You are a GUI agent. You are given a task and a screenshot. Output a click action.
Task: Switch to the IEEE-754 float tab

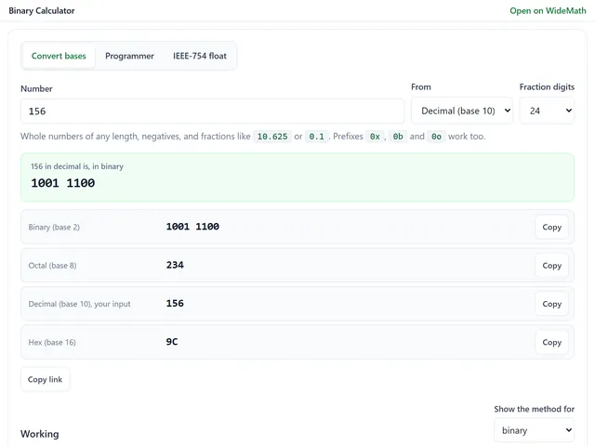coord(200,56)
